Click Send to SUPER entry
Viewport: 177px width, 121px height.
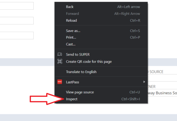[x=101, y=55]
